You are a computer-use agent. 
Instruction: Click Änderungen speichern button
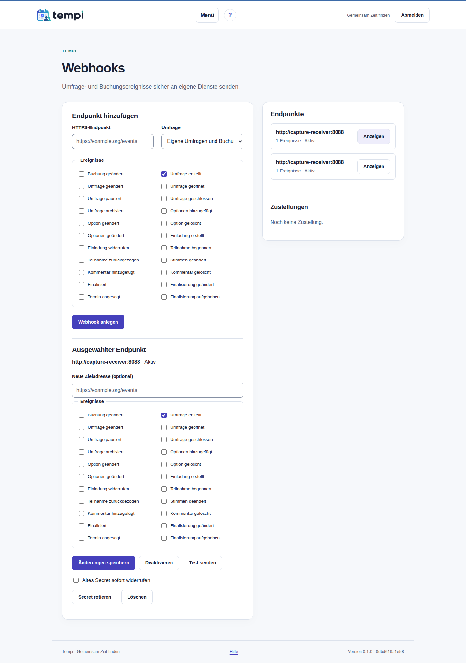coord(104,563)
